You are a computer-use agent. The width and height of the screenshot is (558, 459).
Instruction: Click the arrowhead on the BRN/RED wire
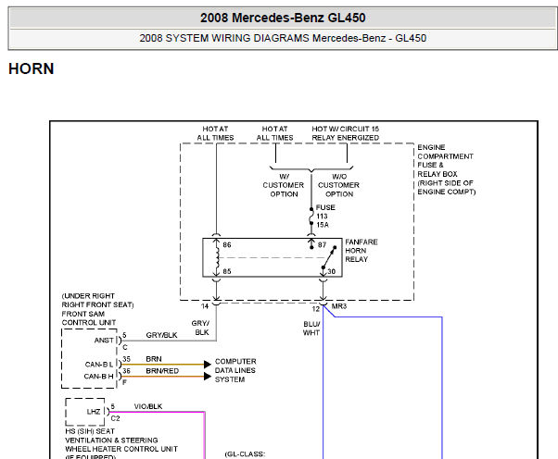pyautogui.click(x=208, y=377)
